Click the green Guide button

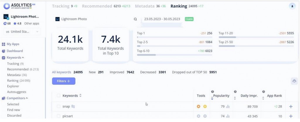click(189, 19)
